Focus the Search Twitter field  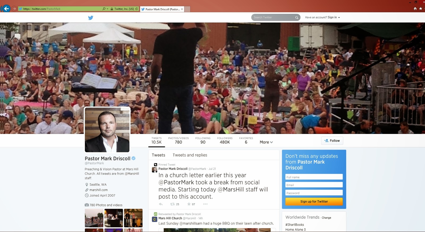pyautogui.click(x=276, y=17)
